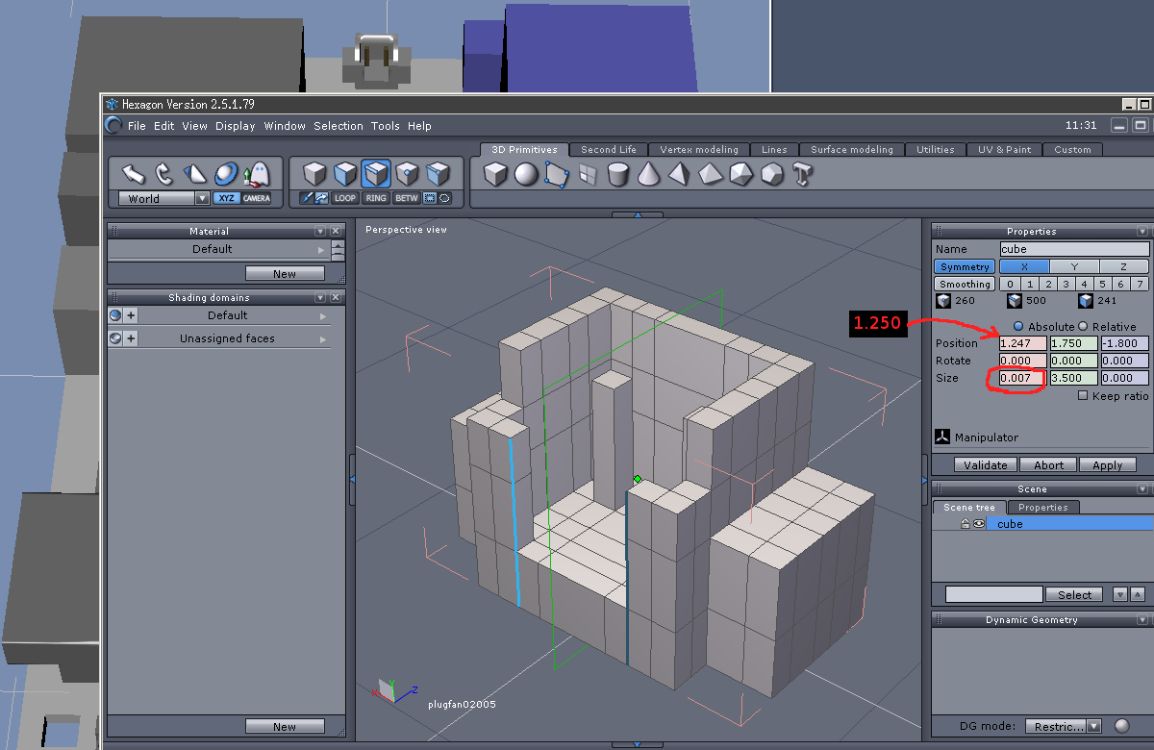Hide the cube via eye icon

[978, 524]
